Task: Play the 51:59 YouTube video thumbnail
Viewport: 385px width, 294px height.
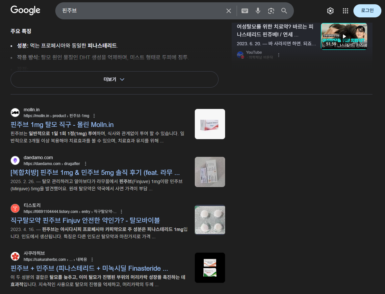Action: pyautogui.click(x=344, y=36)
